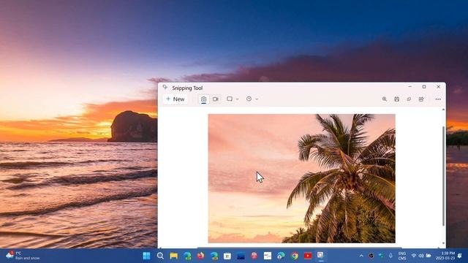The image size is (468, 263).
Task: Click the Zoom magnifier icon in Snipping Tool
Action: pos(385,99)
